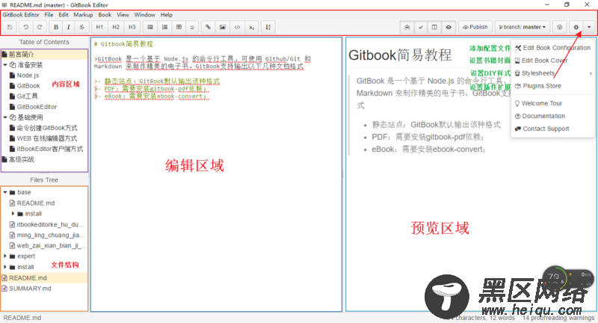
Task: Insert a code block
Action: pyautogui.click(x=237, y=27)
